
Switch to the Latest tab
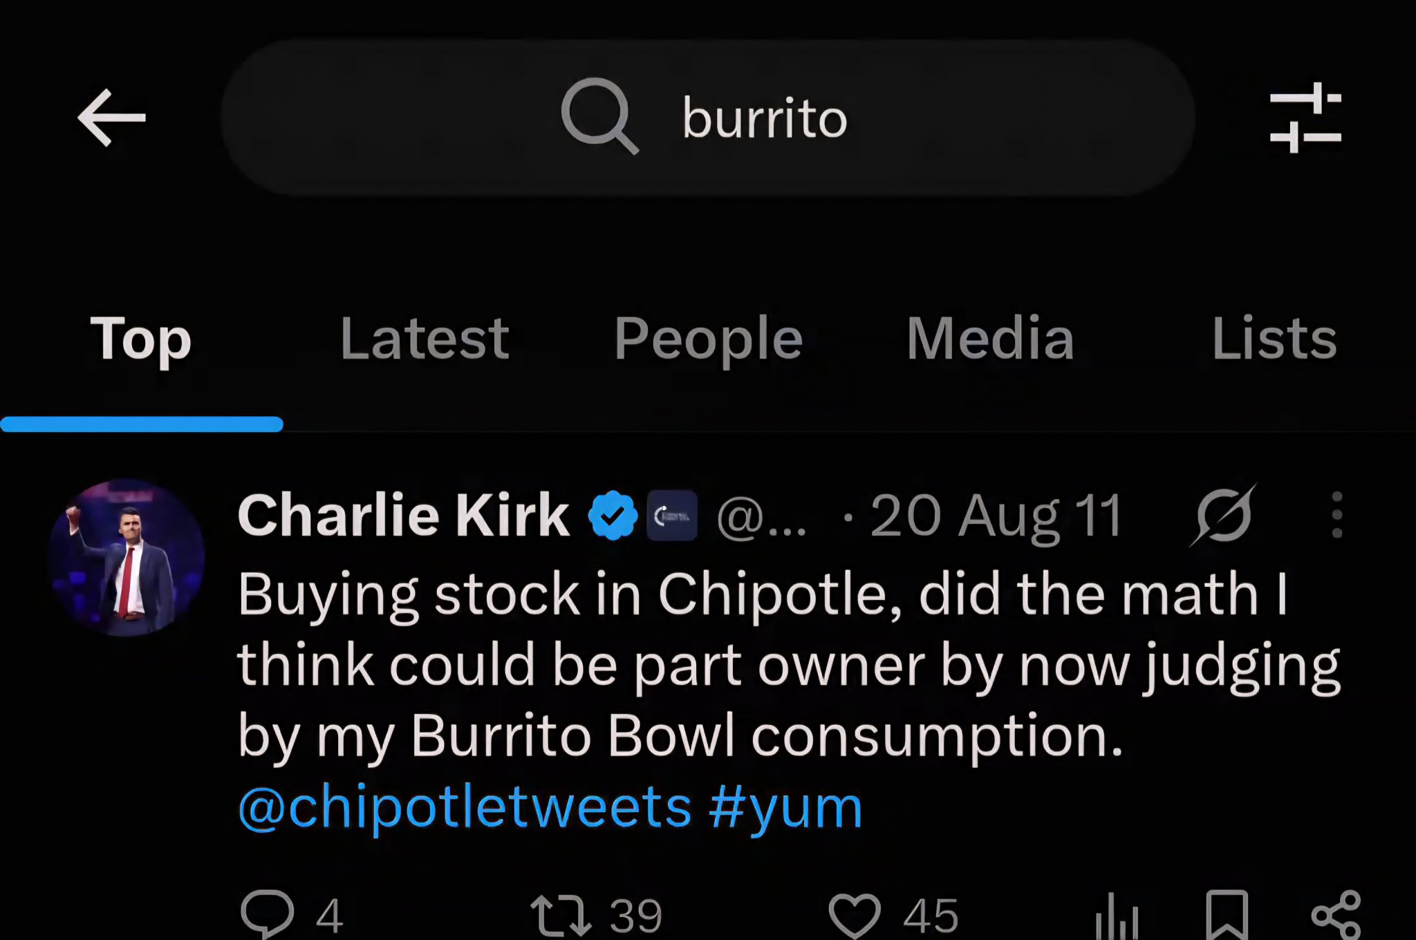(x=425, y=339)
